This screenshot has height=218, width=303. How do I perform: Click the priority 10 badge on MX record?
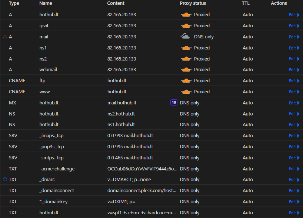coord(174,103)
